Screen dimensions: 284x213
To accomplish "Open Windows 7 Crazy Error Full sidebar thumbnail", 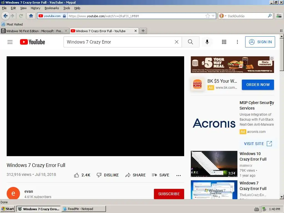I will [214, 190].
